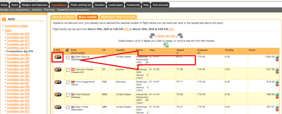Open flight chart icon in Timo Angenendt's row
Image resolution: width=282 pixels, height=114 pixels.
point(277,82)
